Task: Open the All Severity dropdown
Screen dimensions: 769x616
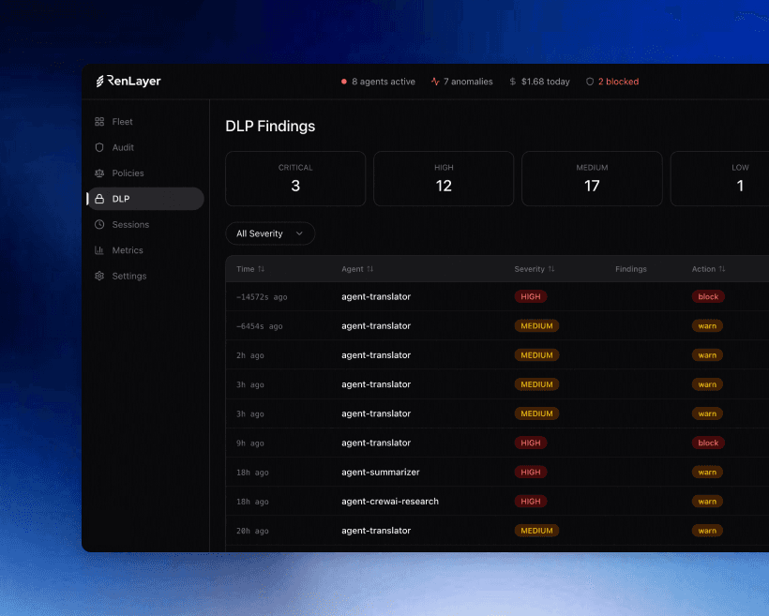Action: (270, 233)
